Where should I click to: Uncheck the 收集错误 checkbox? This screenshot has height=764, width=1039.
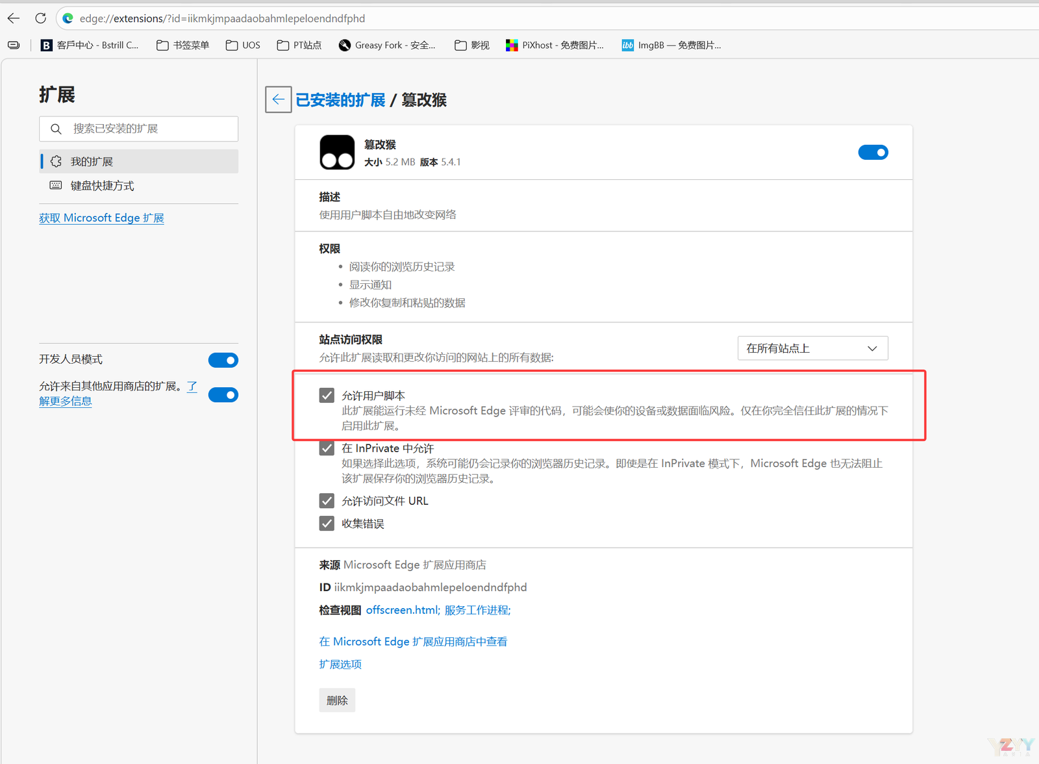pyautogui.click(x=327, y=524)
